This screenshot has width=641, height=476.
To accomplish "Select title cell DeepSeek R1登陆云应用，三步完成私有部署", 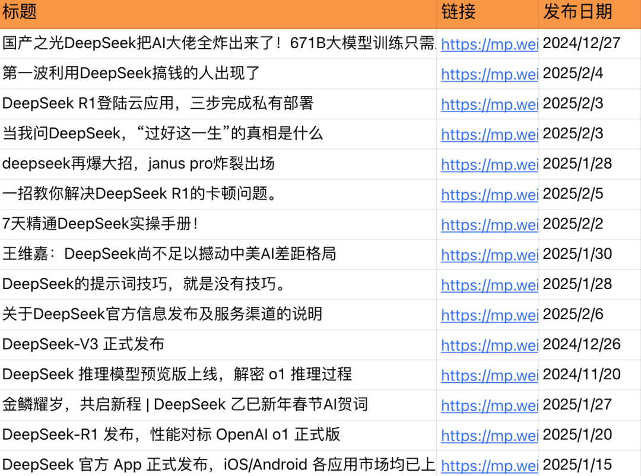I will click(x=218, y=103).
